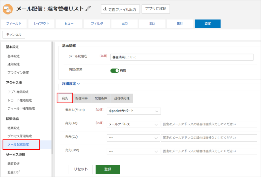Screen dimensions: 261x177
Task: Open 認証設定 in the sidebar
Action: point(14,164)
